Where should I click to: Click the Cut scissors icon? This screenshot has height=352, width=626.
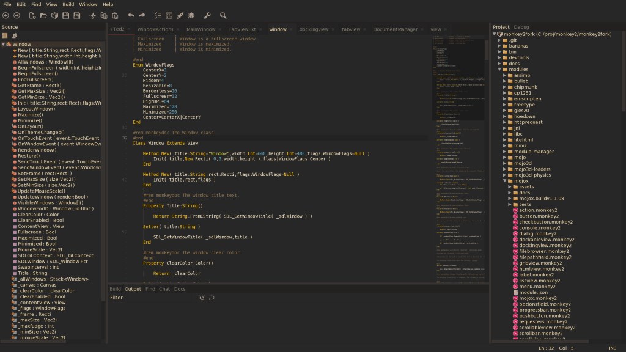[x=92, y=15]
